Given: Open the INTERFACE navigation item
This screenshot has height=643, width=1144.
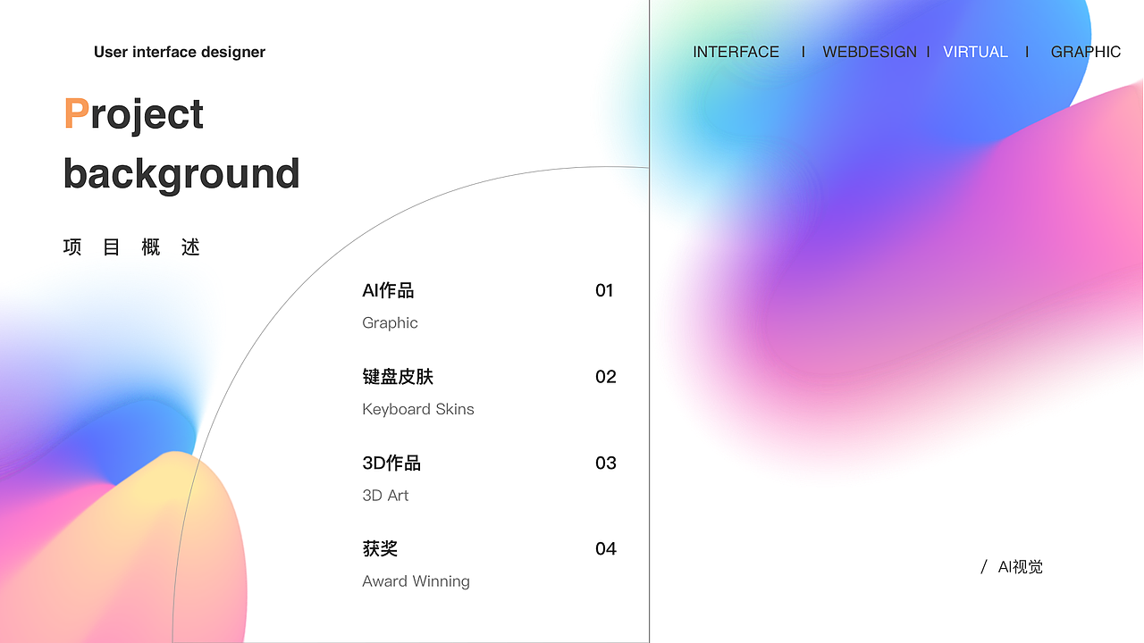Looking at the screenshot, I should (x=736, y=52).
